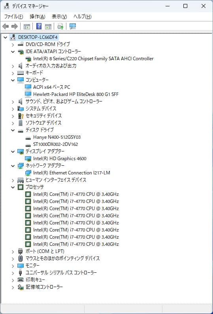Viewport: 213px width, 314px height.
Task: Expand the 記憶域コントローラー category
Action: click(13, 287)
